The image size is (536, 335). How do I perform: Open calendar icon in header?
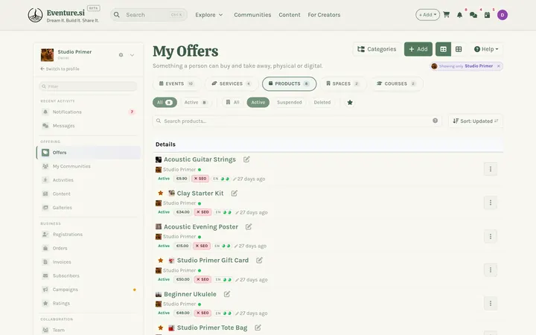click(x=487, y=15)
